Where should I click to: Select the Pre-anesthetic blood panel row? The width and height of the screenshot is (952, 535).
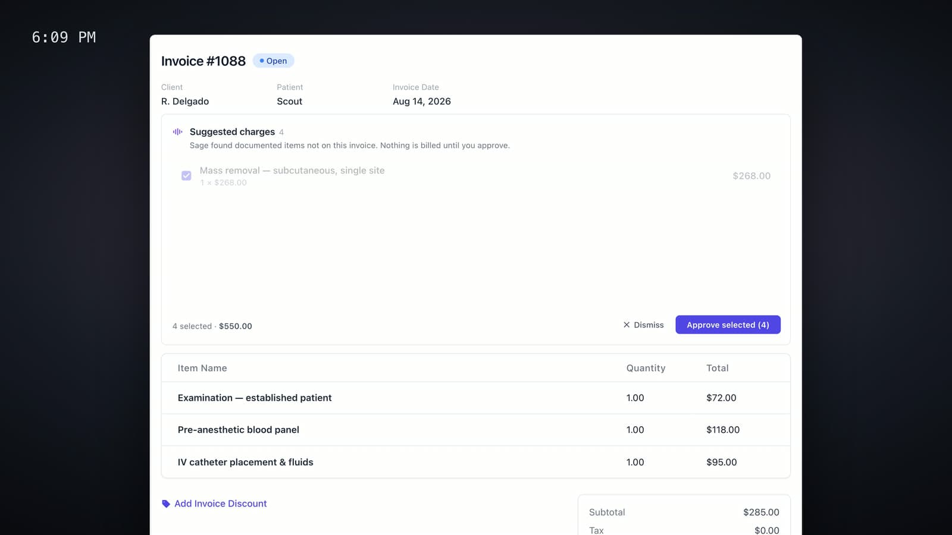click(x=476, y=430)
